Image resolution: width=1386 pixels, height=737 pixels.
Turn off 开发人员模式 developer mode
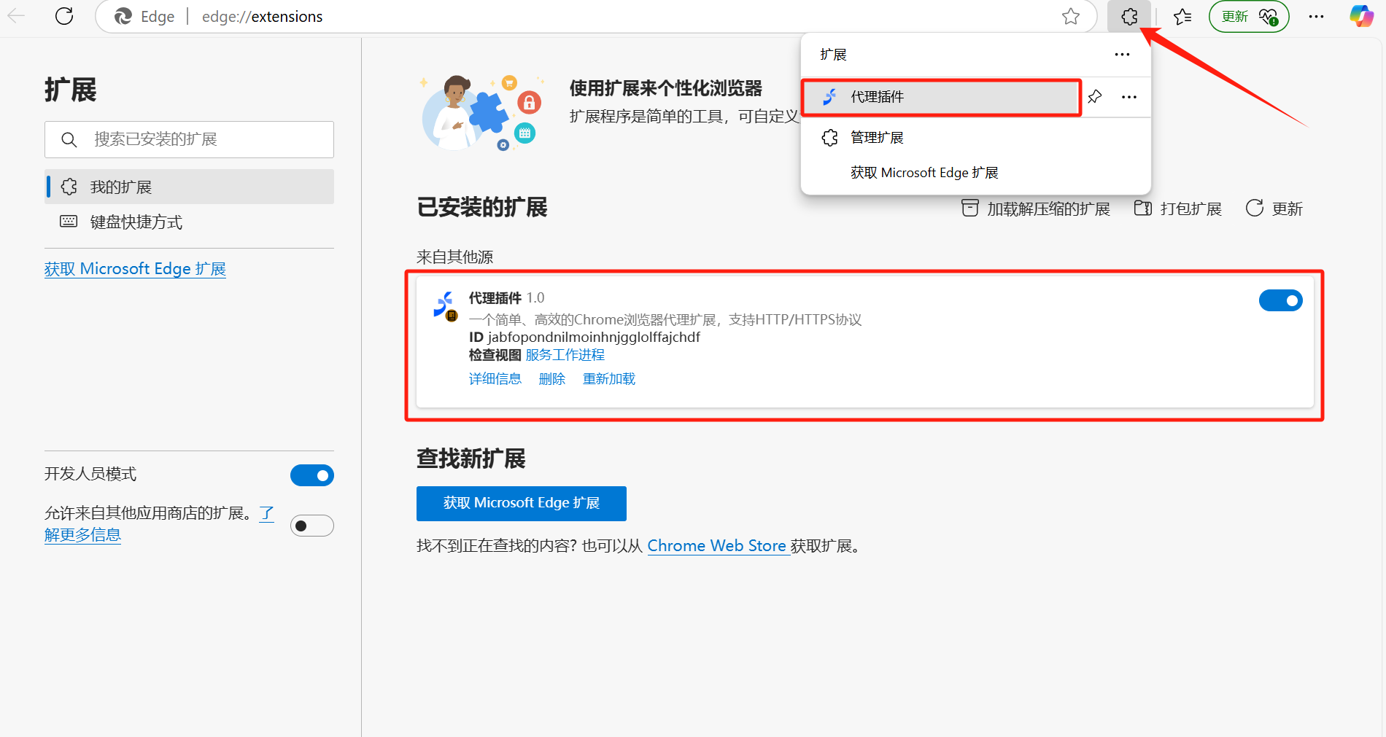(312, 475)
